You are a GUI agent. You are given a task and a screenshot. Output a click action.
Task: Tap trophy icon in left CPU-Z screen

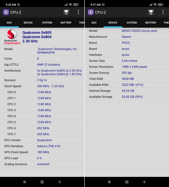coord(66,12)
